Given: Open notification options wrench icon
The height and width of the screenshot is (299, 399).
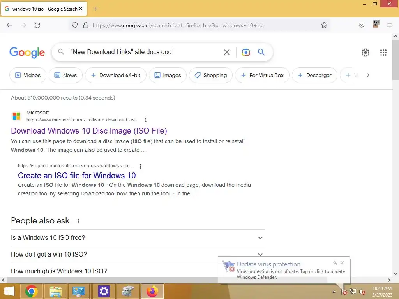Looking at the screenshot, I should 335,263.
